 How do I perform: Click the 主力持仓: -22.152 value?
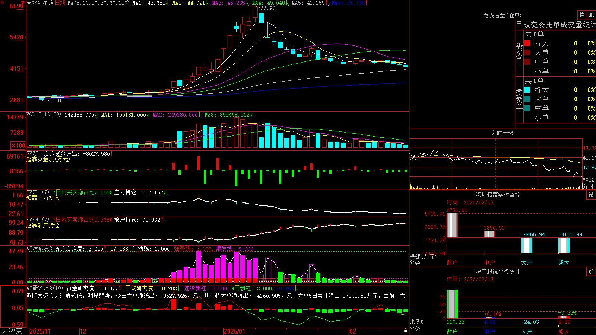(x=139, y=192)
